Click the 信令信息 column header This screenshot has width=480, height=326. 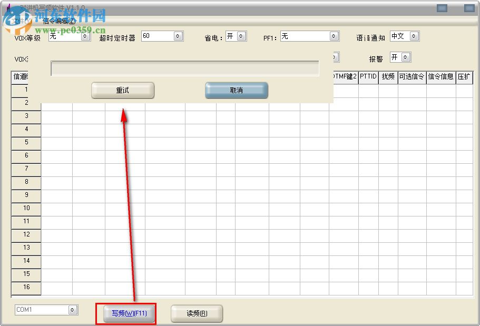(x=441, y=77)
